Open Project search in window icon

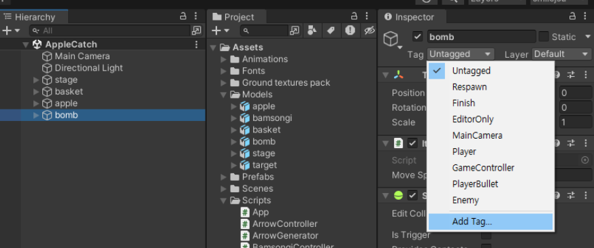click(295, 31)
